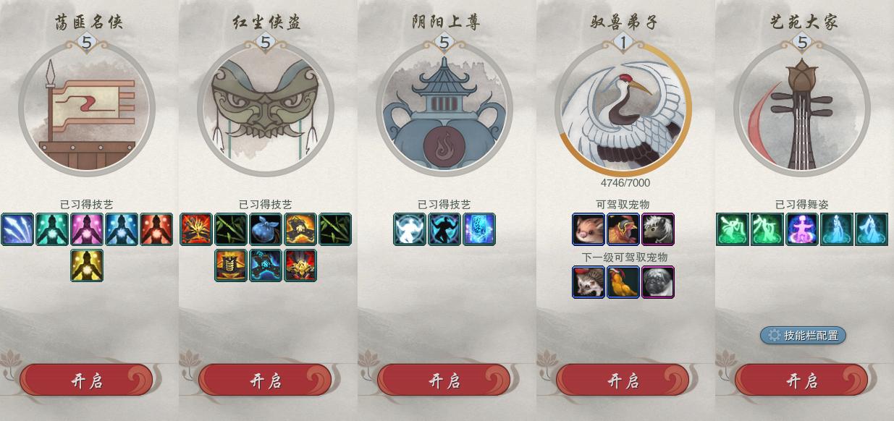Screen dimensions: 894x421
Task: Click the blue slashing streaks skill icon
Action: 17,229
